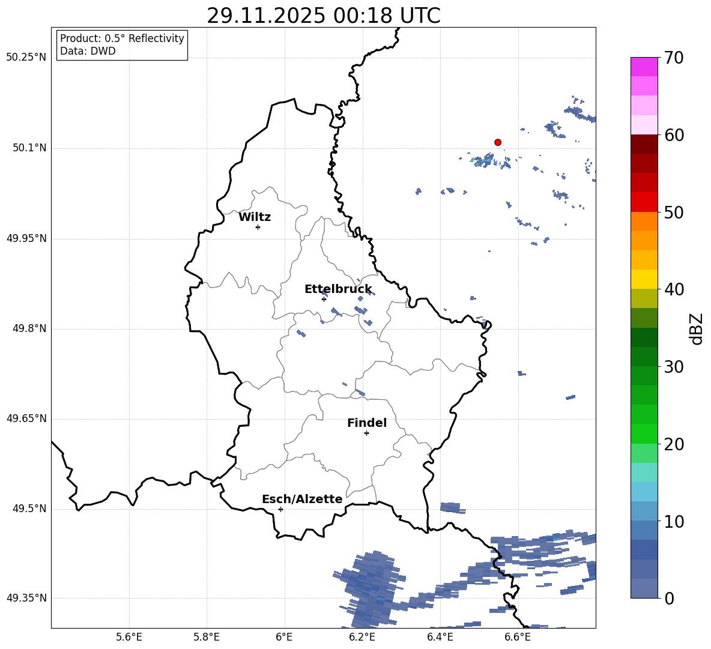Screen dimensions: 711x649
Task: Click the dBZ colorbar axis label
Action: [x=697, y=329]
